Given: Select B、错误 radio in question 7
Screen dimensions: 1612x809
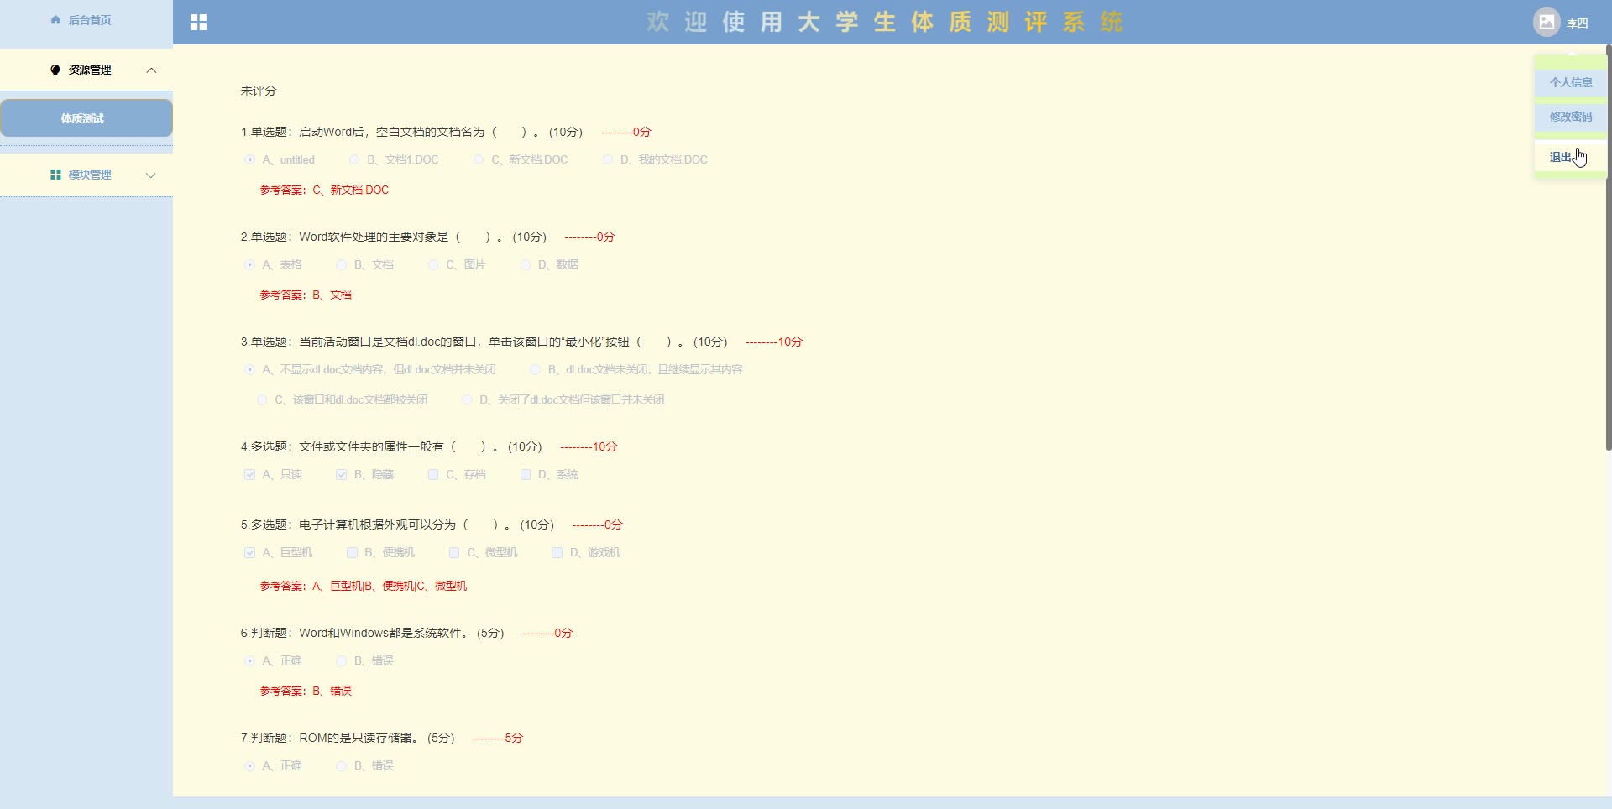Looking at the screenshot, I should [342, 765].
